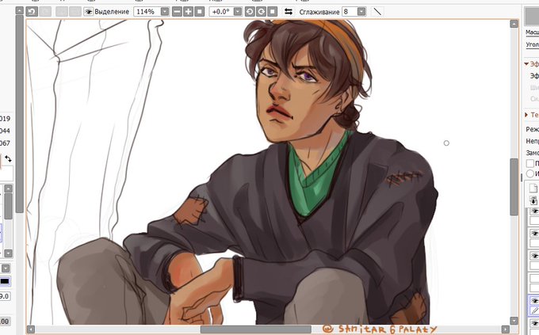Click the left panel list scroll up arrow

pyautogui.click(x=8, y=188)
